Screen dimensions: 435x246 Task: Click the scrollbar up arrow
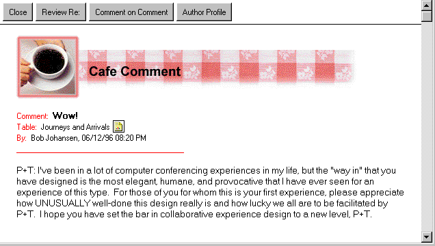(426, 5)
